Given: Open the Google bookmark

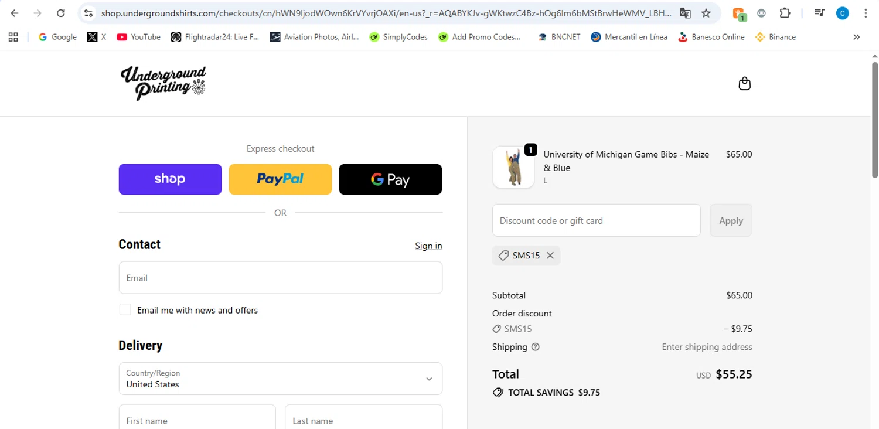Looking at the screenshot, I should click(x=57, y=37).
